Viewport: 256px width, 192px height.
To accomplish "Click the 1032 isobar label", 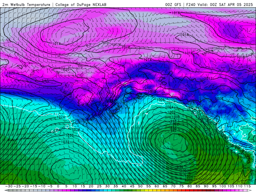I will 65,142.
